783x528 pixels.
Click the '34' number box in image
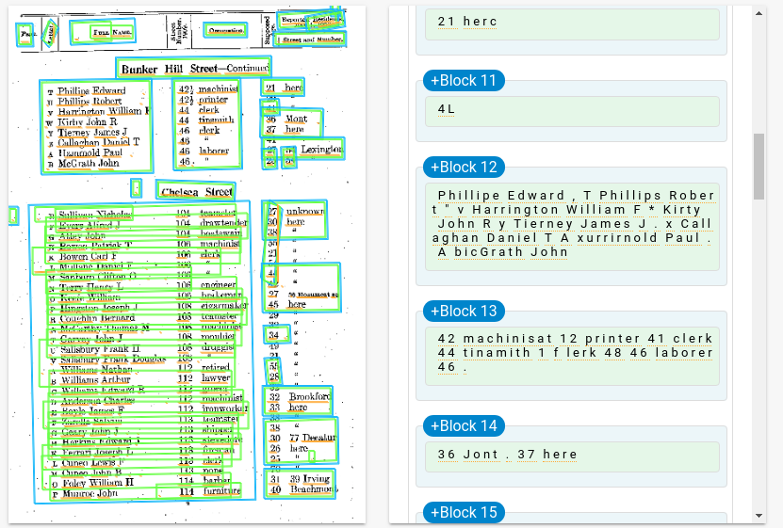point(277,334)
